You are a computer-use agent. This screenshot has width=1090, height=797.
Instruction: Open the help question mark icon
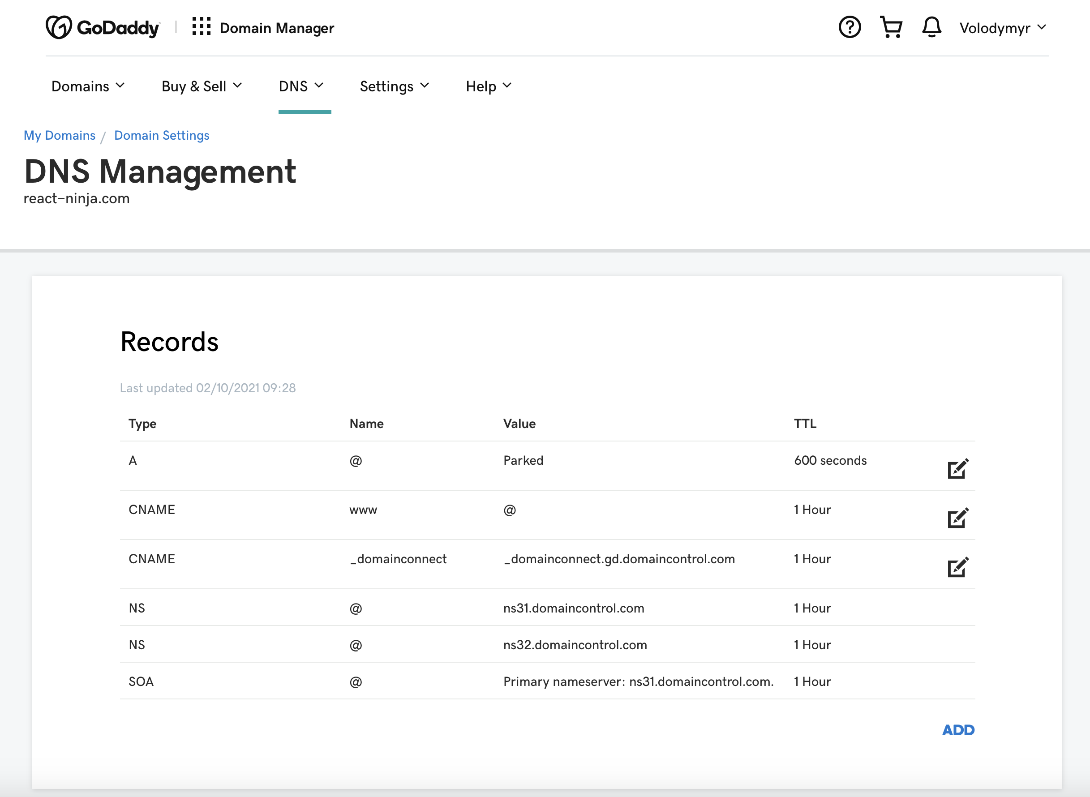pyautogui.click(x=849, y=27)
